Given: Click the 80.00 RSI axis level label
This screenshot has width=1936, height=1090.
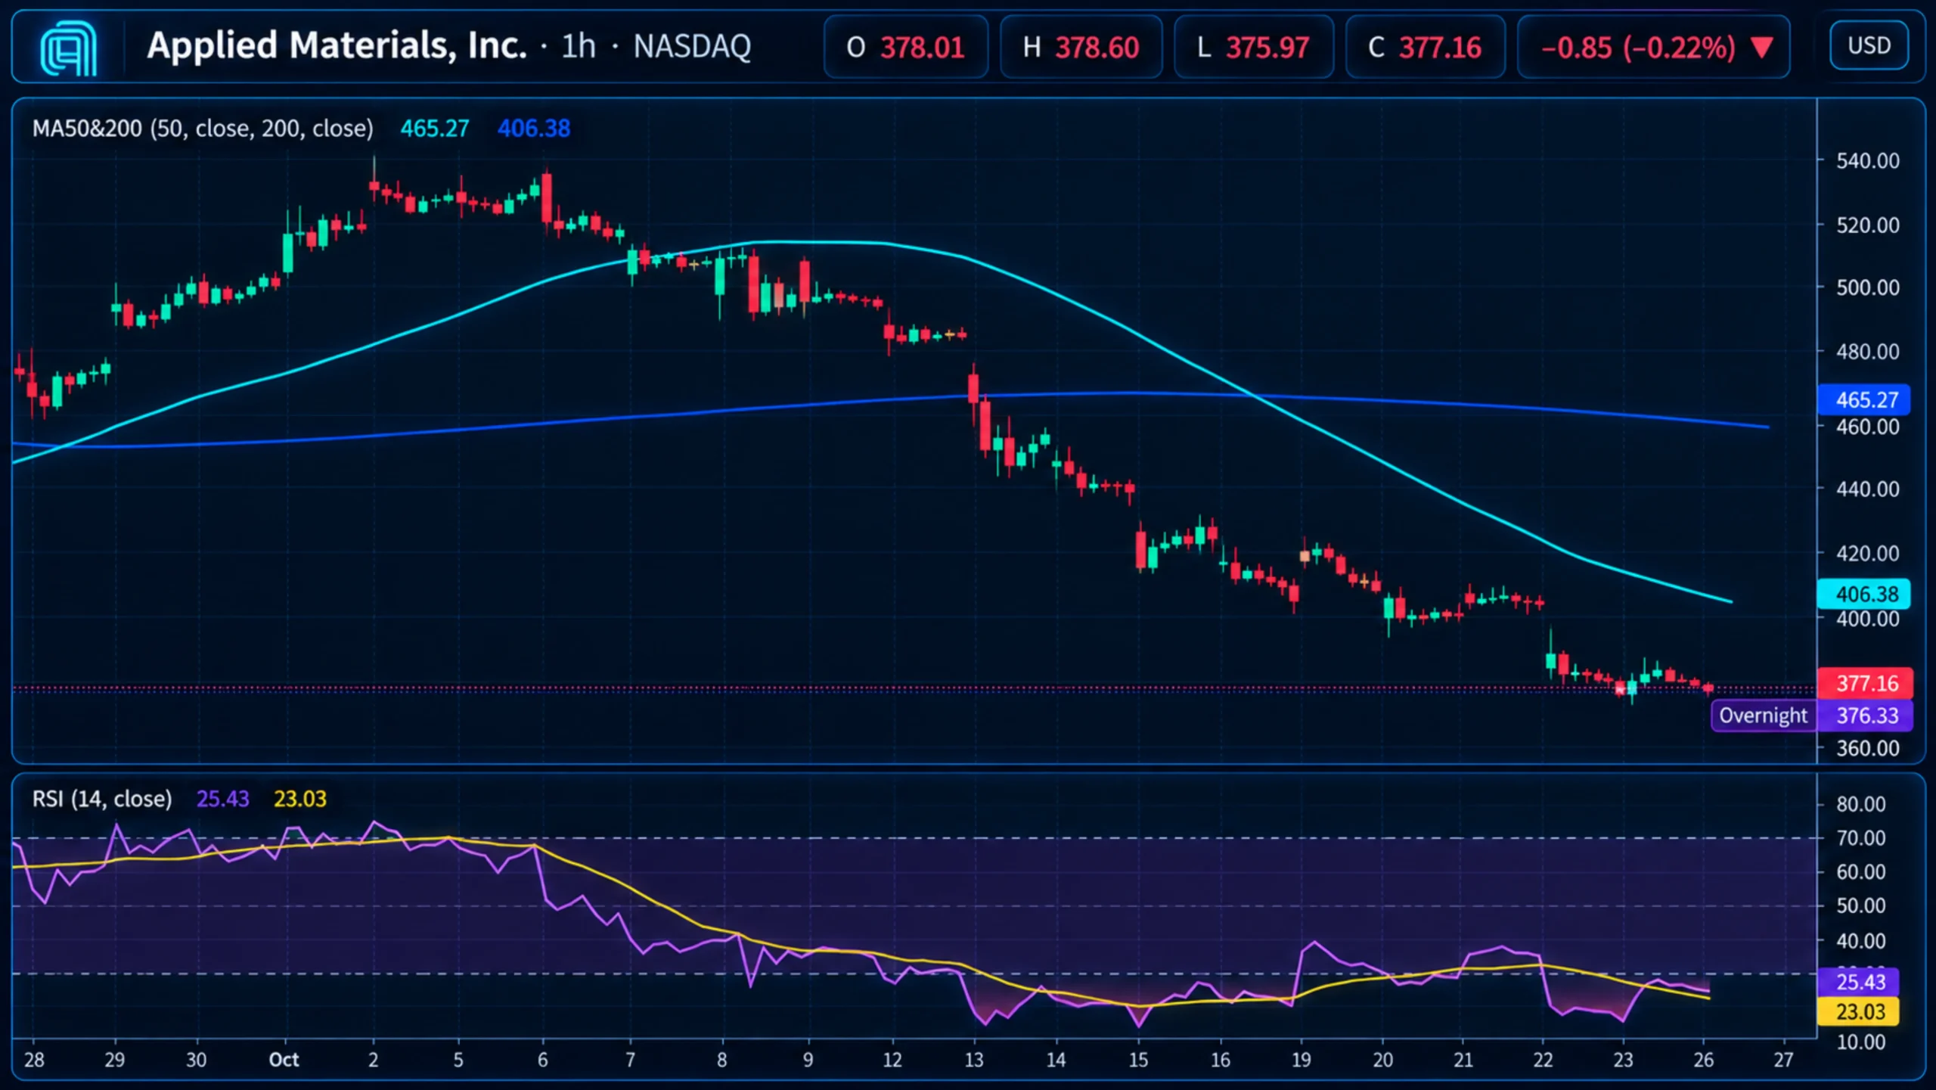Looking at the screenshot, I should click(1860, 803).
